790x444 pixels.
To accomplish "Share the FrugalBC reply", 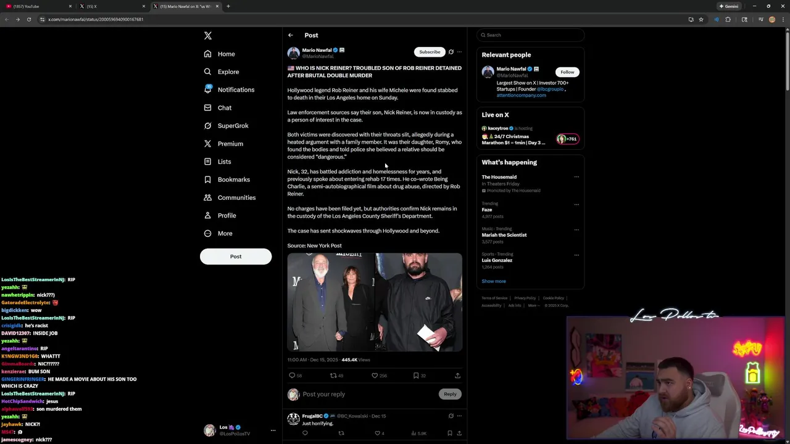I will [459, 433].
